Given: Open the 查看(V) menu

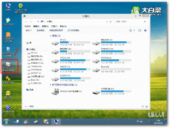Looking at the screenshot, I should [x=45, y=26].
